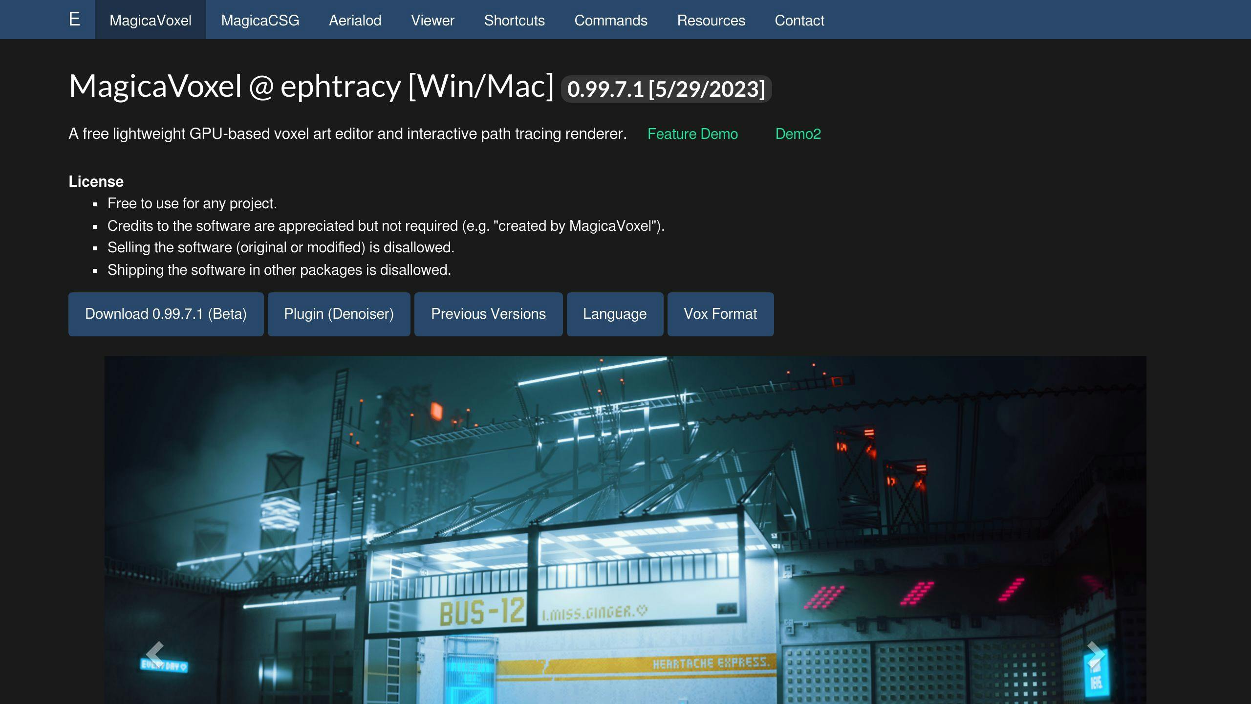
Task: Click Download 0.99.7.1 (Beta) button
Action: (166, 314)
